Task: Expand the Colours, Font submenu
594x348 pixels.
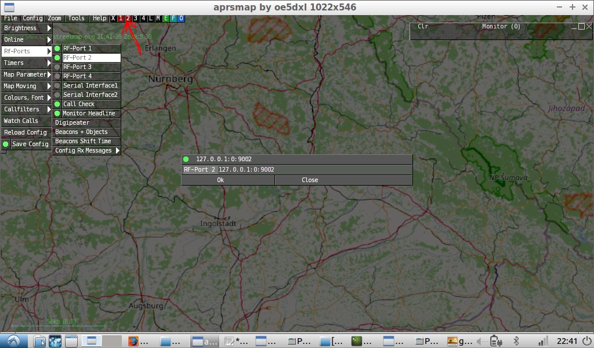Action: pyautogui.click(x=27, y=97)
